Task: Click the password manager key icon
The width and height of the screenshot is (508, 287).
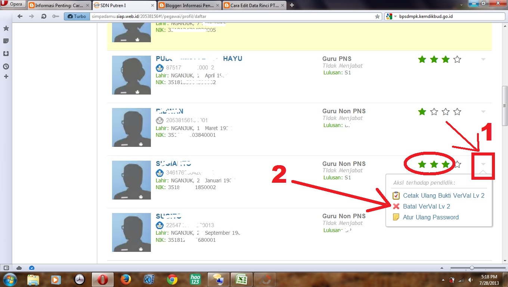Action: coord(55,16)
